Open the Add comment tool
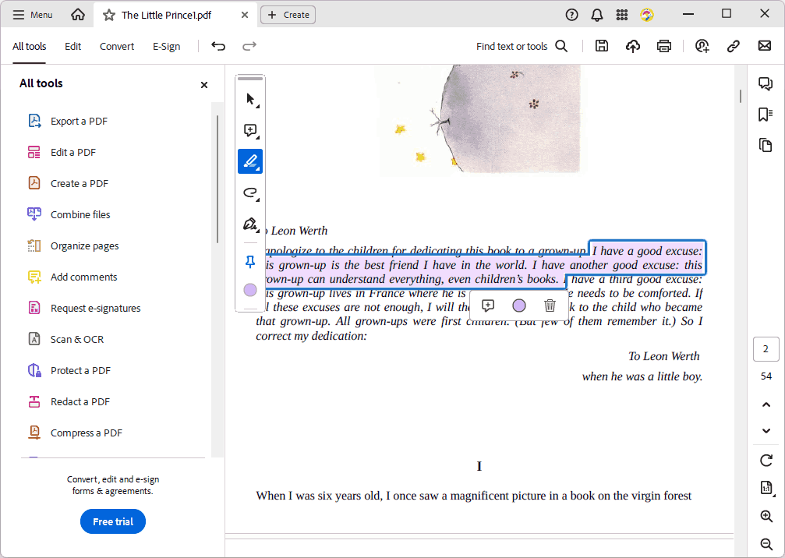Image resolution: width=785 pixels, height=558 pixels. (x=250, y=130)
